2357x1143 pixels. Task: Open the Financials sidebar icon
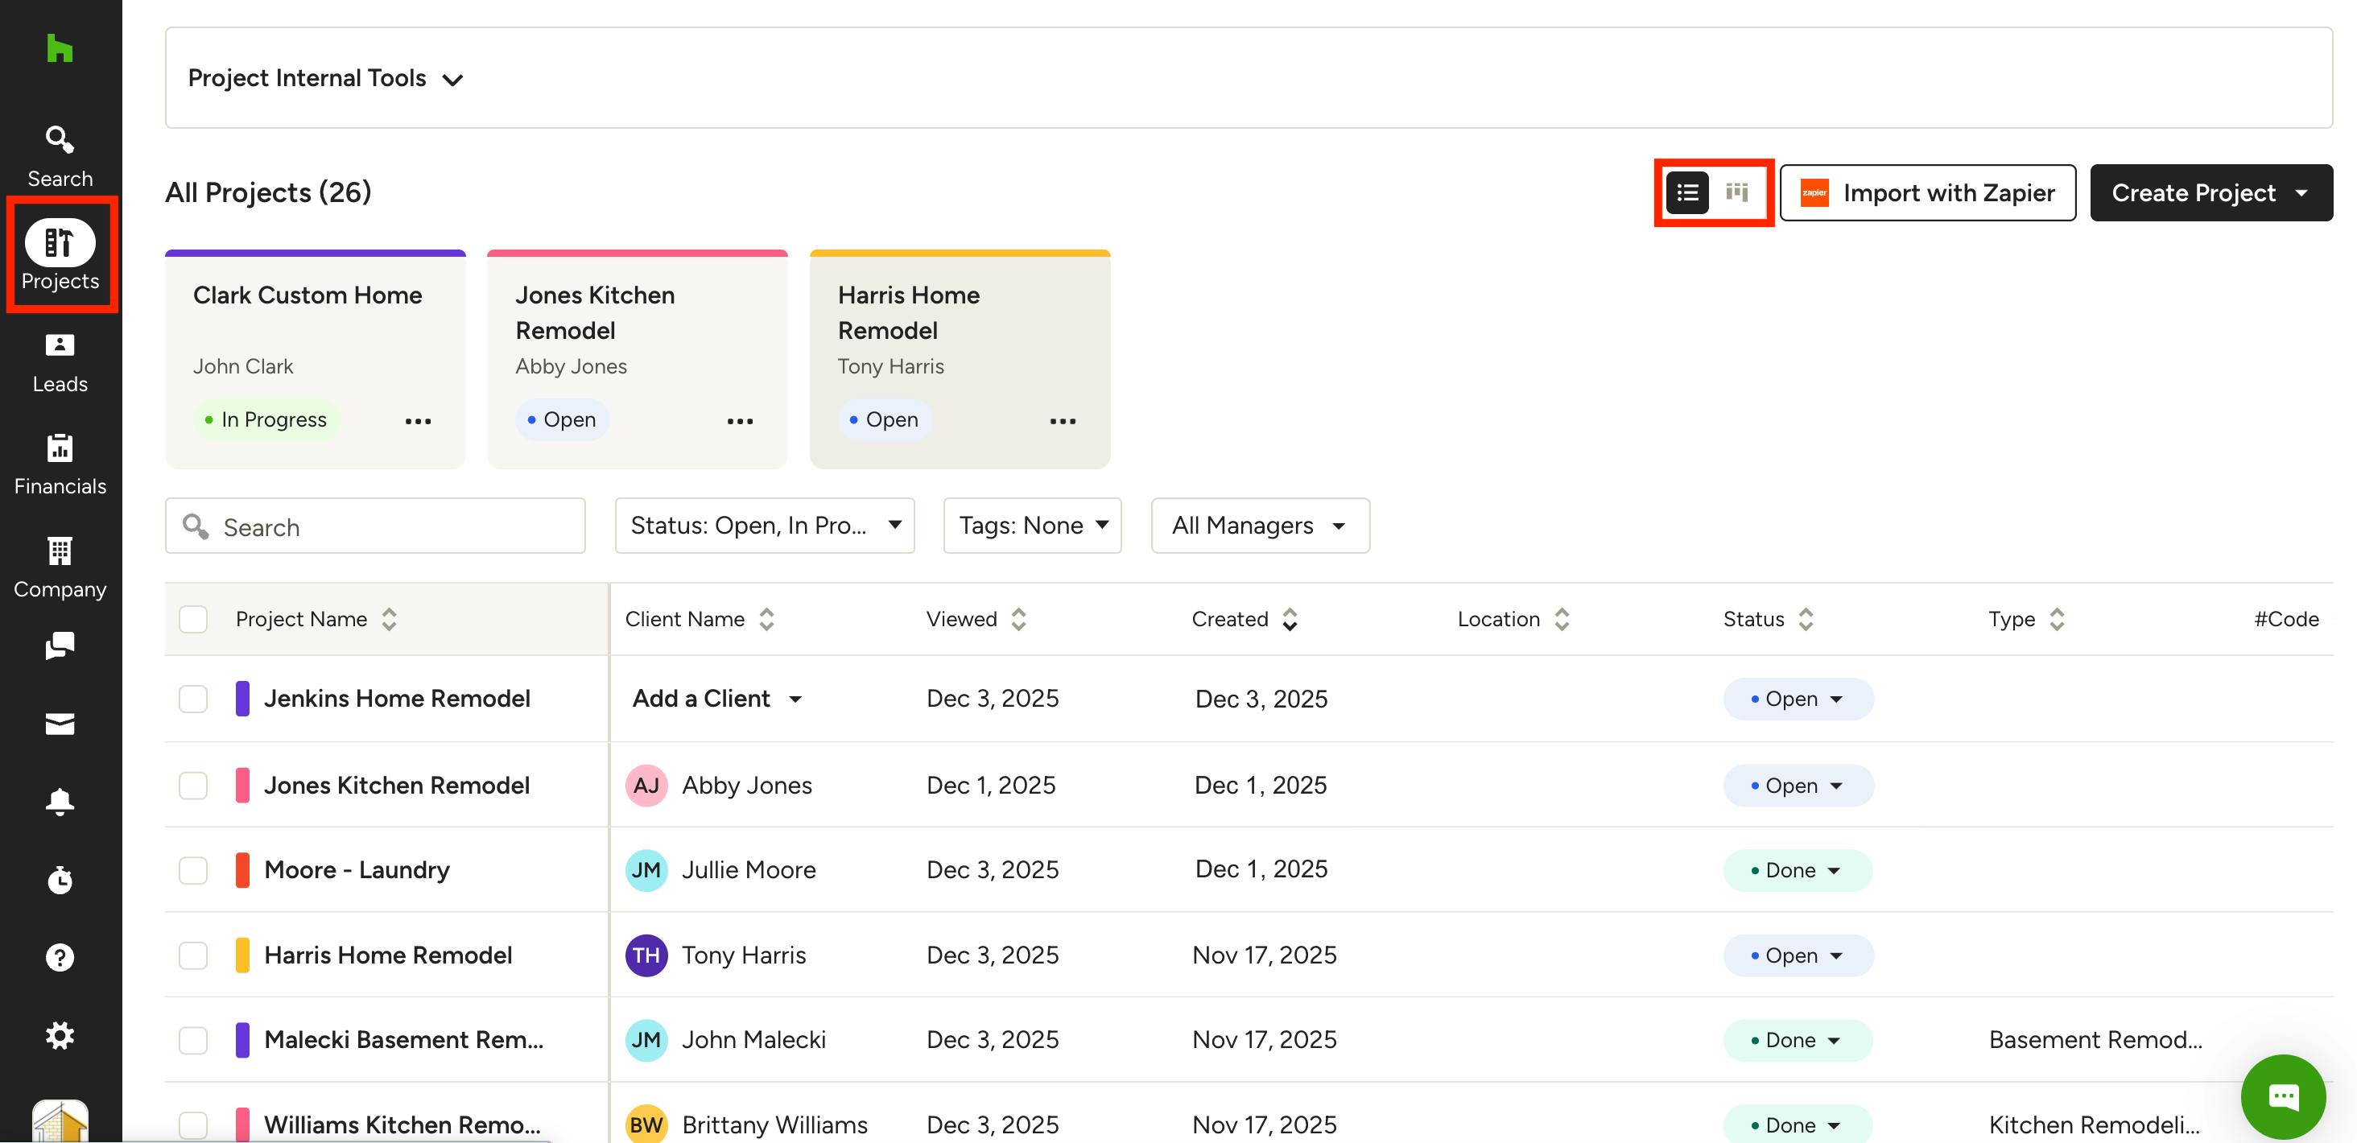point(60,465)
